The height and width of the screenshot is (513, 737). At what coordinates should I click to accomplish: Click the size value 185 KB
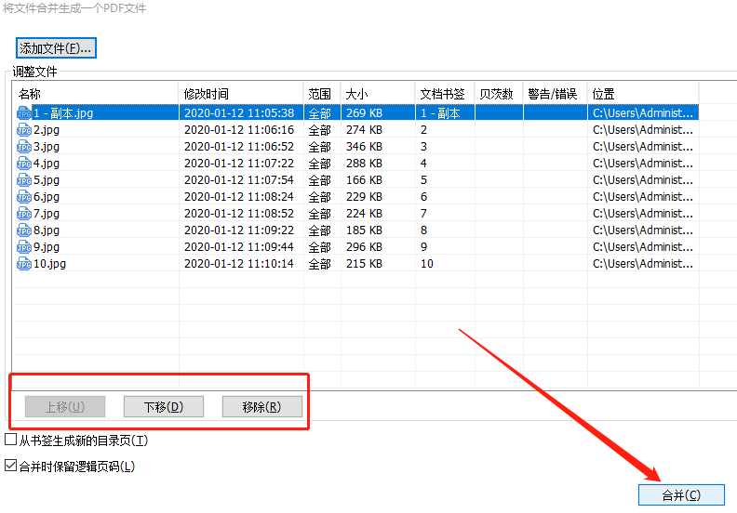(364, 230)
